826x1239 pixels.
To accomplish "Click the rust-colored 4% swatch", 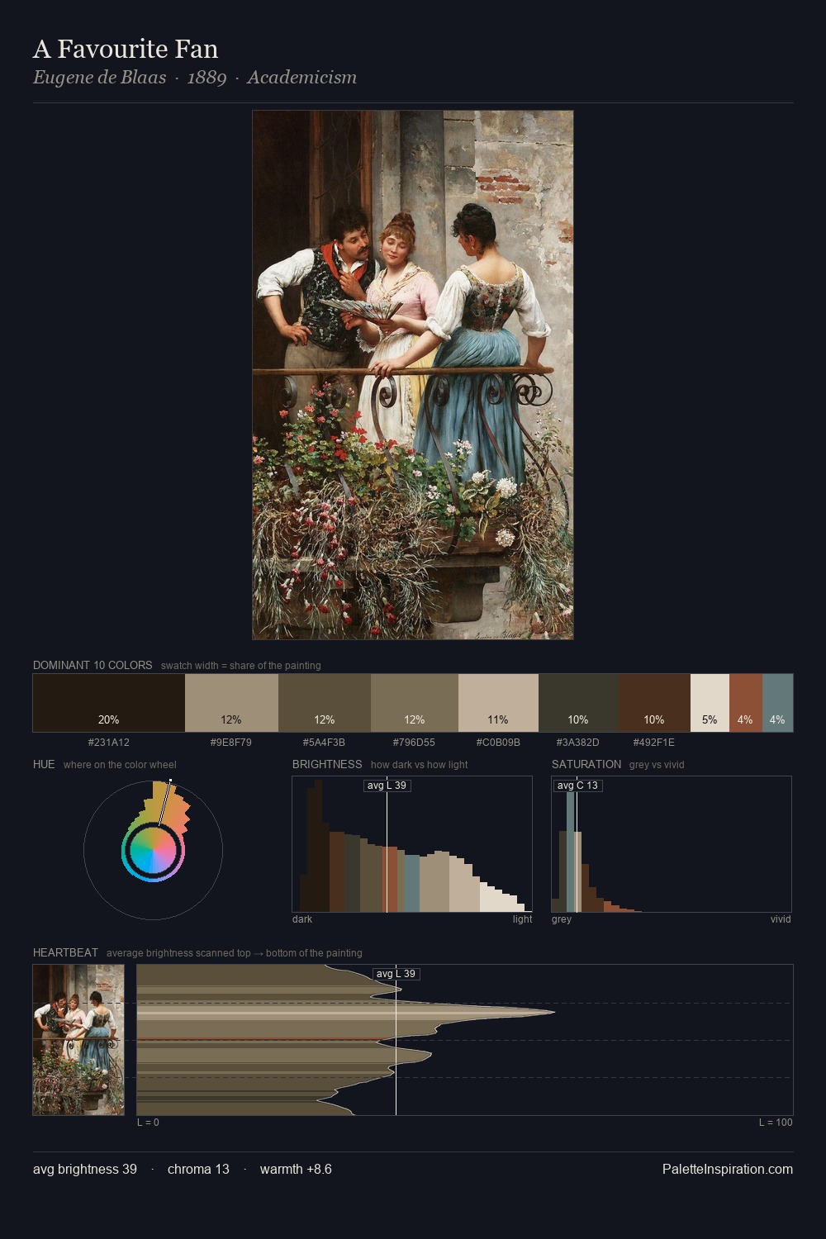I will coord(746,703).
